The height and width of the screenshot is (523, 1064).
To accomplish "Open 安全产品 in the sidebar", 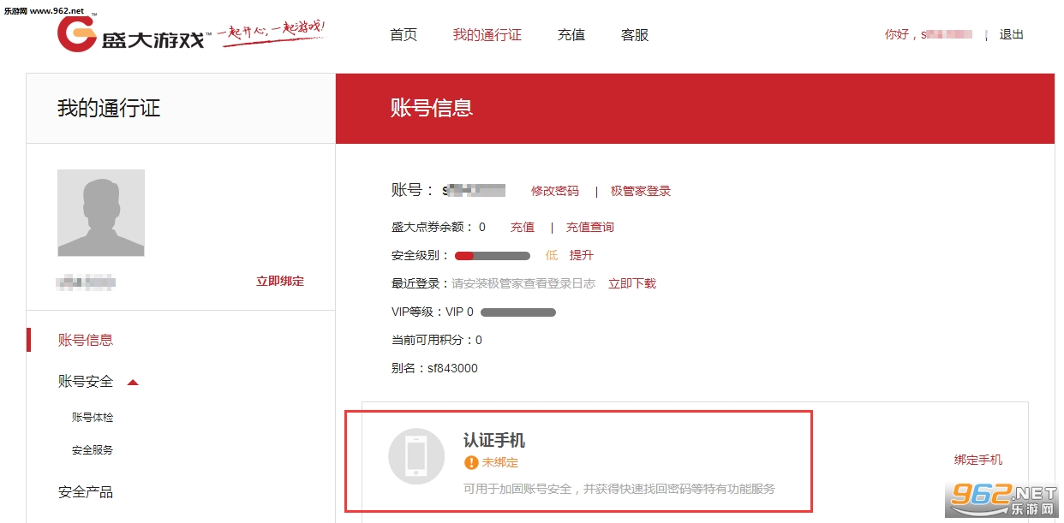I will point(86,492).
